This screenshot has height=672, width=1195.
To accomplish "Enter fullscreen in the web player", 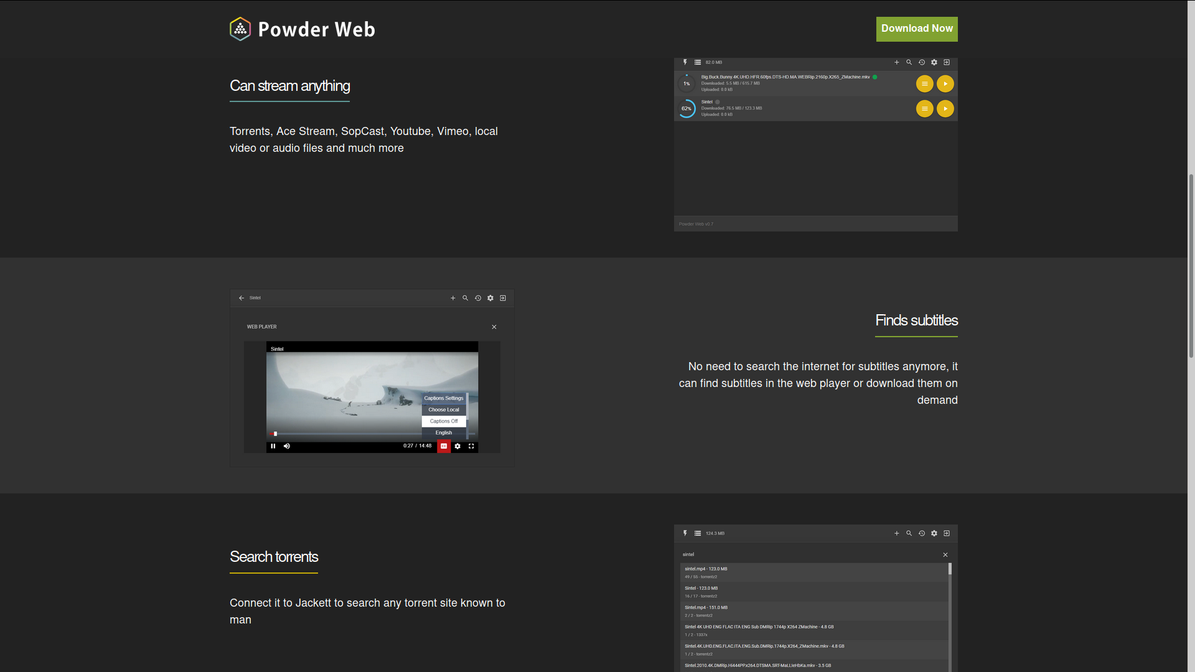I will point(471,446).
